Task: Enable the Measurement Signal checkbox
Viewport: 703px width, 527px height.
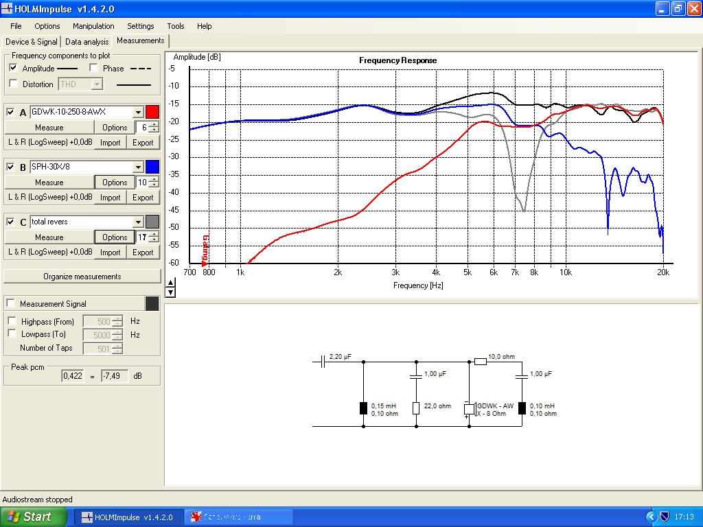Action: click(x=11, y=303)
